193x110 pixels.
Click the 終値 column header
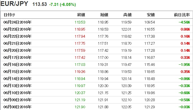(81, 15)
